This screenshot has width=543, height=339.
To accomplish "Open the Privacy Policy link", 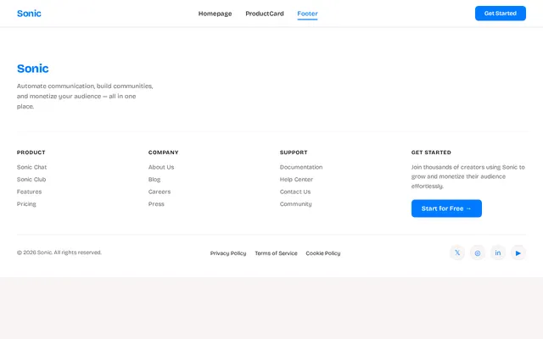I will tap(228, 253).
